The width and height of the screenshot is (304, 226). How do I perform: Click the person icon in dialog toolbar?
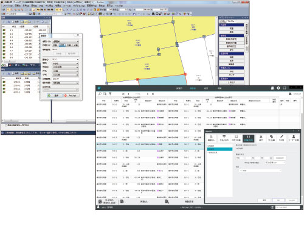point(293,138)
